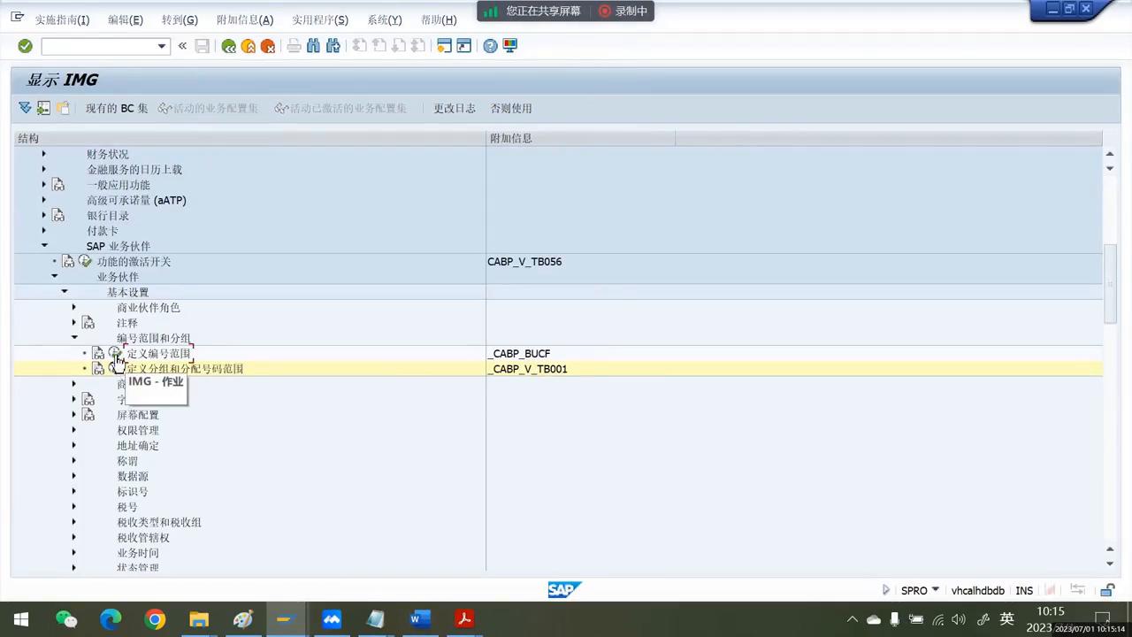
Task: Click the 附加信息 column header
Action: click(580, 138)
